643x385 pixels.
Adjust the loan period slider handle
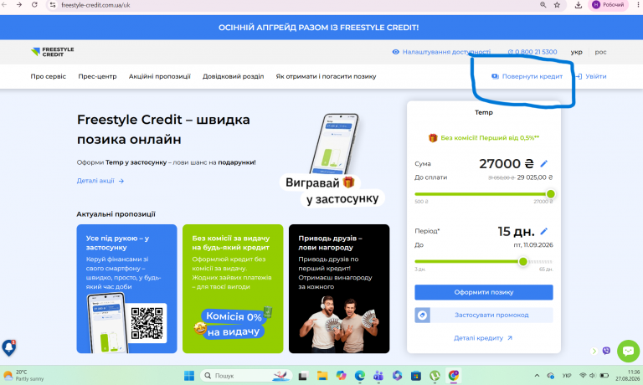522,262
